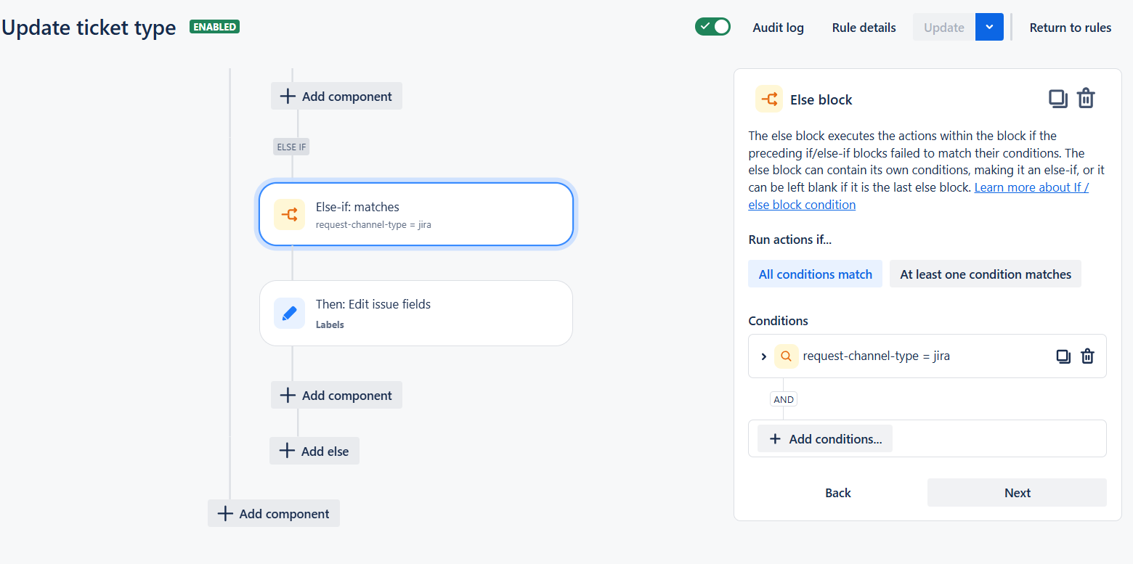Select At least one condition matches
Viewport: 1133px width, 564px height.
pos(986,274)
